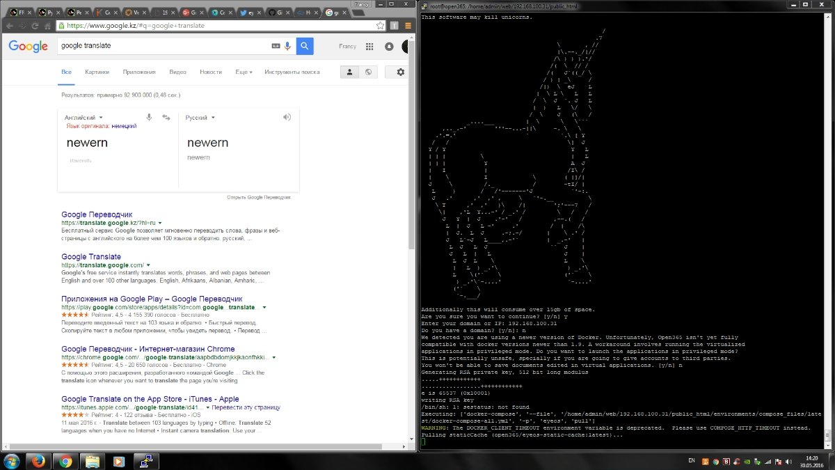Open the Google Translate result link
835x470 pixels.
(91, 257)
